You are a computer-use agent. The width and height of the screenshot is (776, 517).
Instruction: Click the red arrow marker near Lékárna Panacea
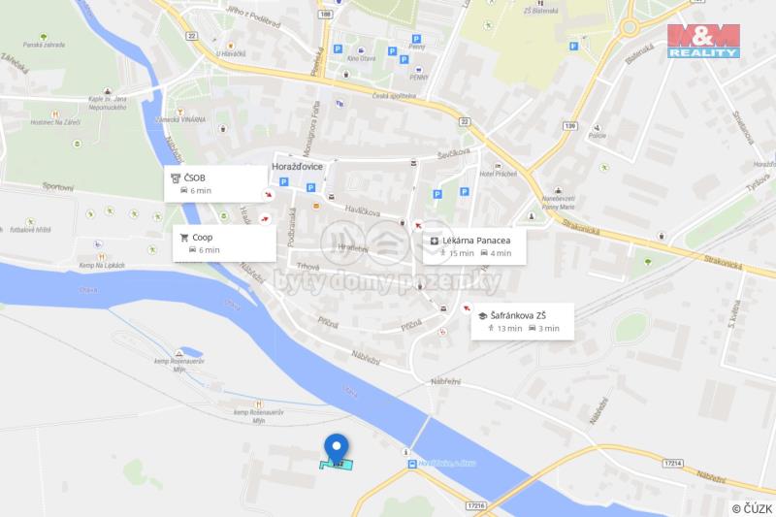click(x=418, y=226)
